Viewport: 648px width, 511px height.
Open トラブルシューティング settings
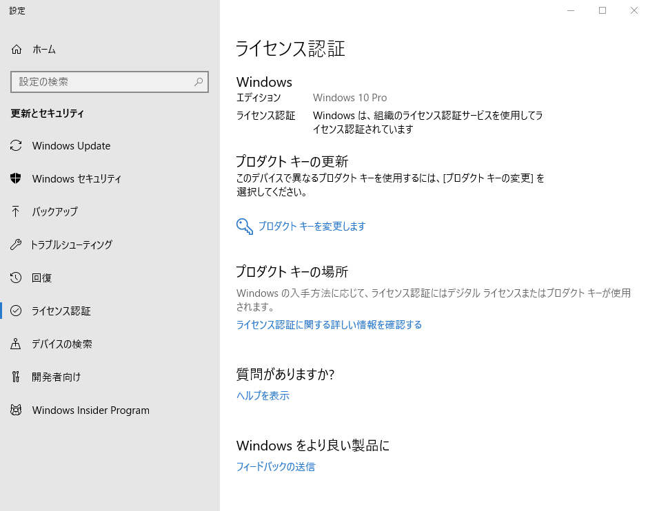point(110,244)
